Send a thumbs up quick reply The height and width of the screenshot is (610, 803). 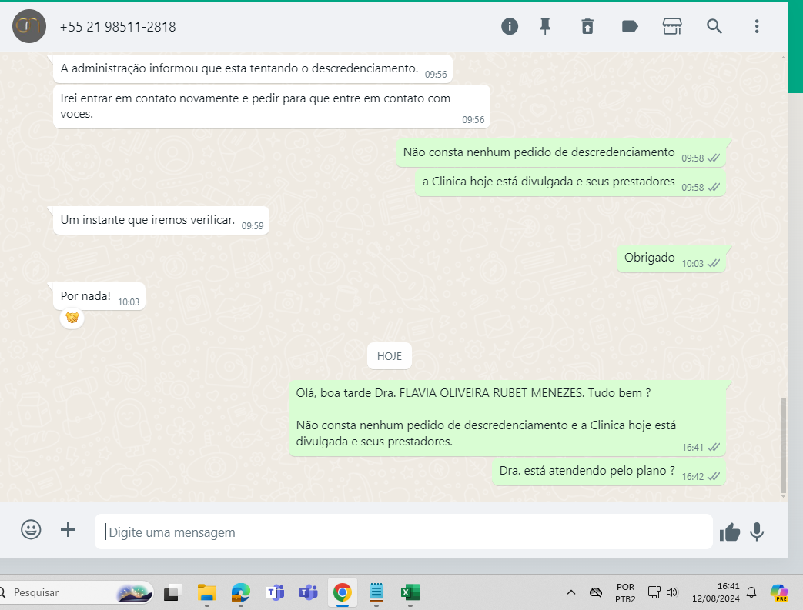(x=730, y=532)
